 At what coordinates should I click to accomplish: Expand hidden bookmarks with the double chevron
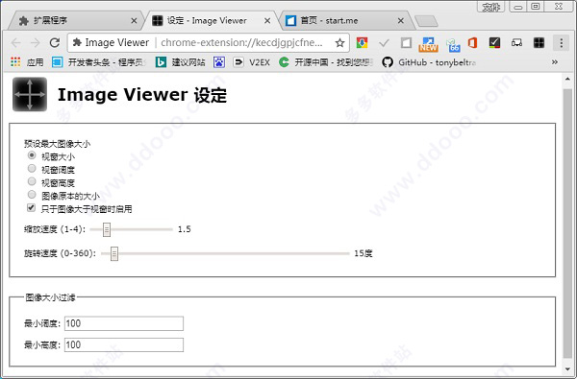(x=554, y=62)
